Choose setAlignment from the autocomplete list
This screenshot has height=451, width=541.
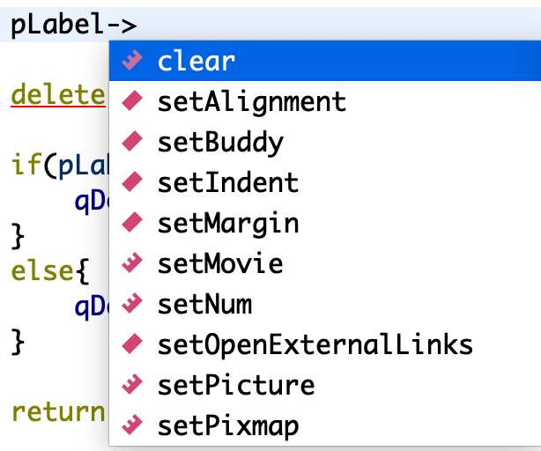click(325, 101)
